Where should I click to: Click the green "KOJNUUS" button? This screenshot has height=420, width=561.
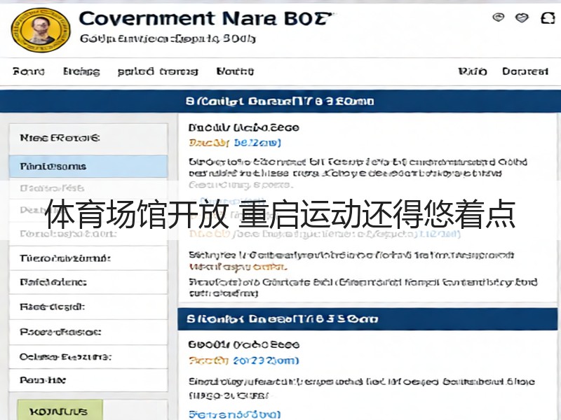pyautogui.click(x=60, y=411)
